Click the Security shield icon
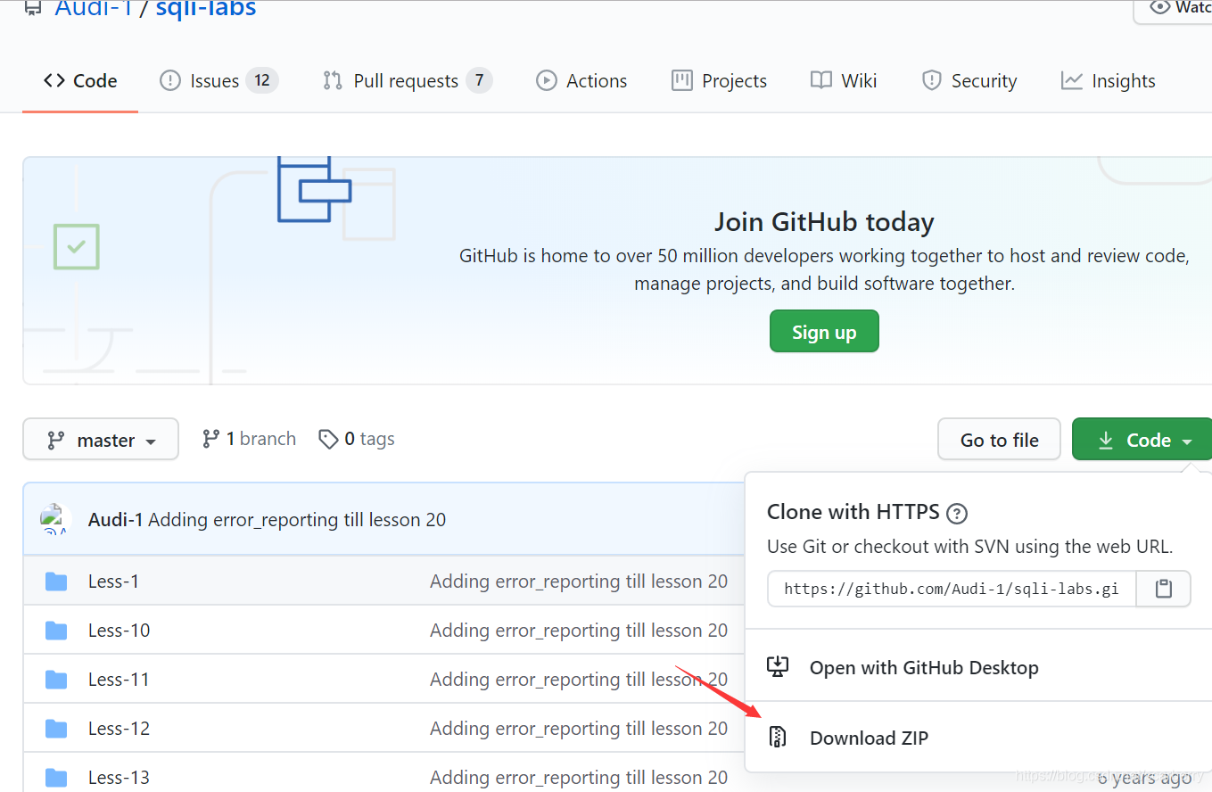 tap(931, 81)
